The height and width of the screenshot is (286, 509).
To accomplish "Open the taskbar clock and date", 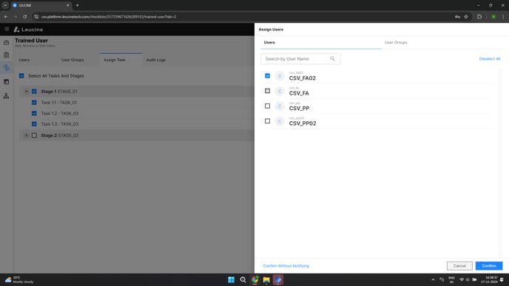I will click(489, 279).
